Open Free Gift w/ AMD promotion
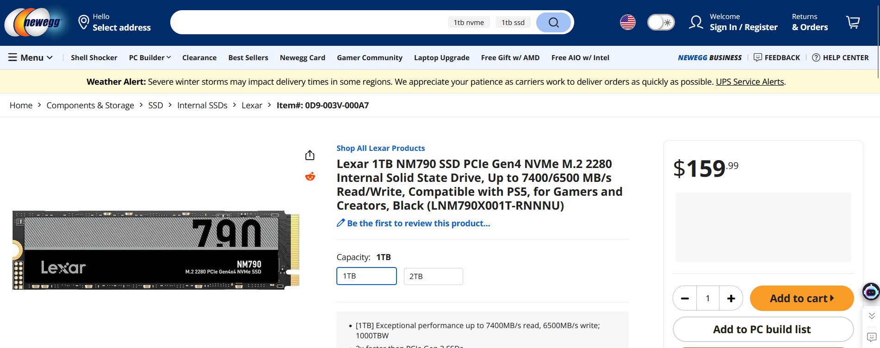 tap(510, 57)
